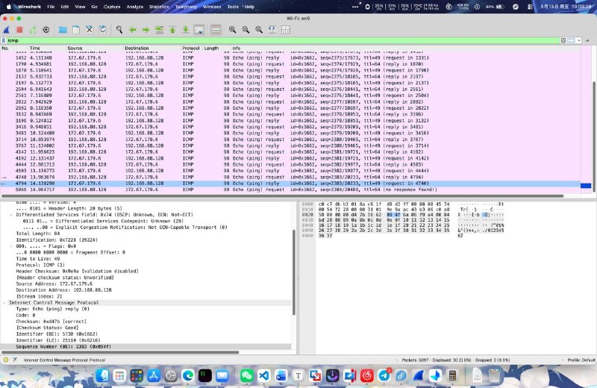
Task: Select packet 4748 echo request row
Action: click(x=290, y=177)
